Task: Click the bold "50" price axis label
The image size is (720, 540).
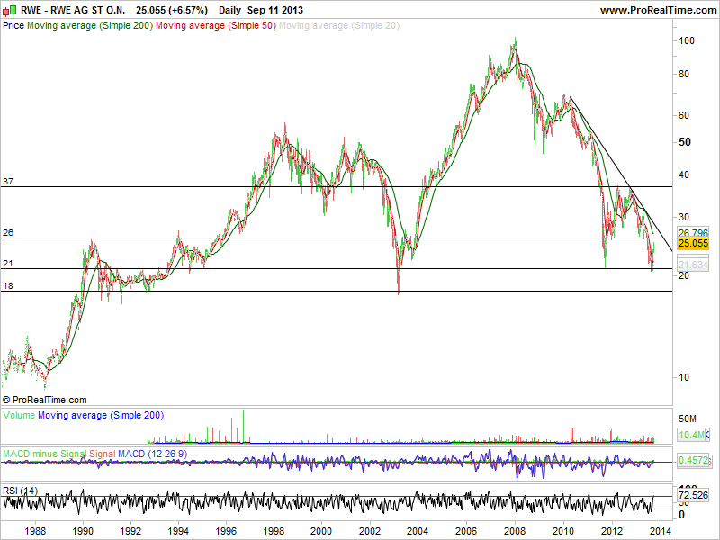Action: pyautogui.click(x=684, y=142)
